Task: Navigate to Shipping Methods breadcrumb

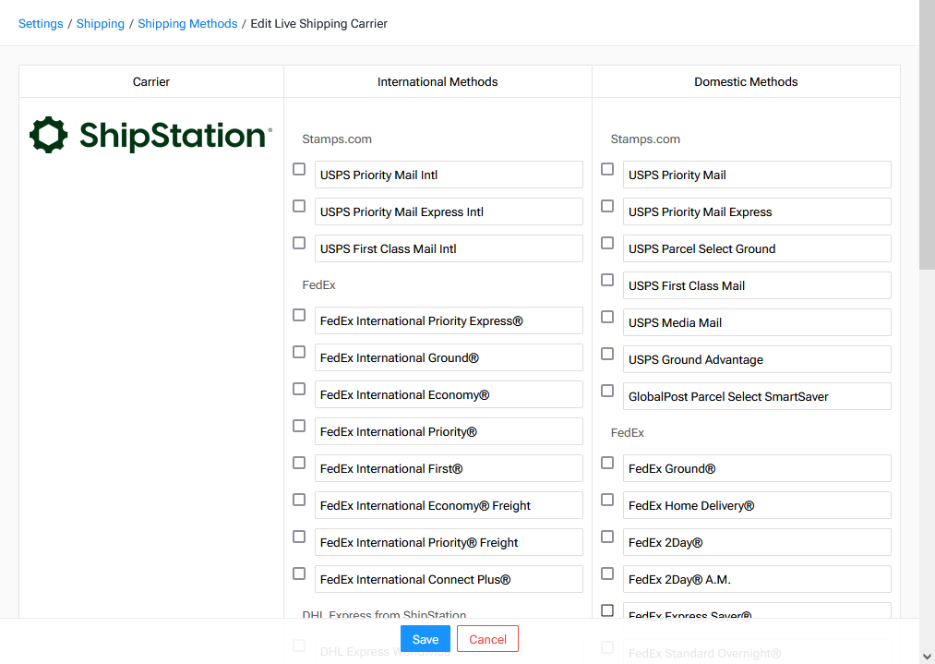Action: (x=187, y=23)
